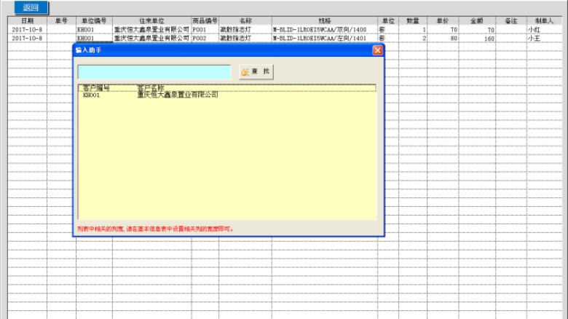Click the 数量 column header
Viewport: 568px width, 319px height.
(x=413, y=20)
